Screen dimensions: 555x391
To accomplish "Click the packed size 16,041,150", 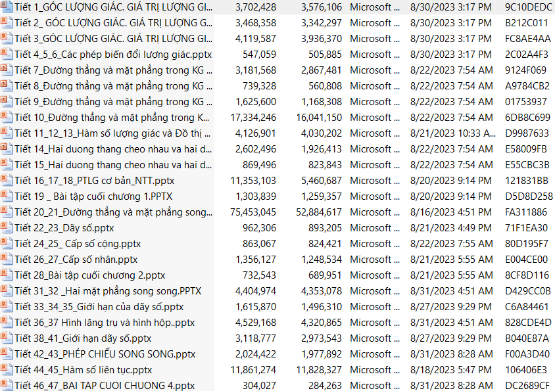I will tap(318, 118).
